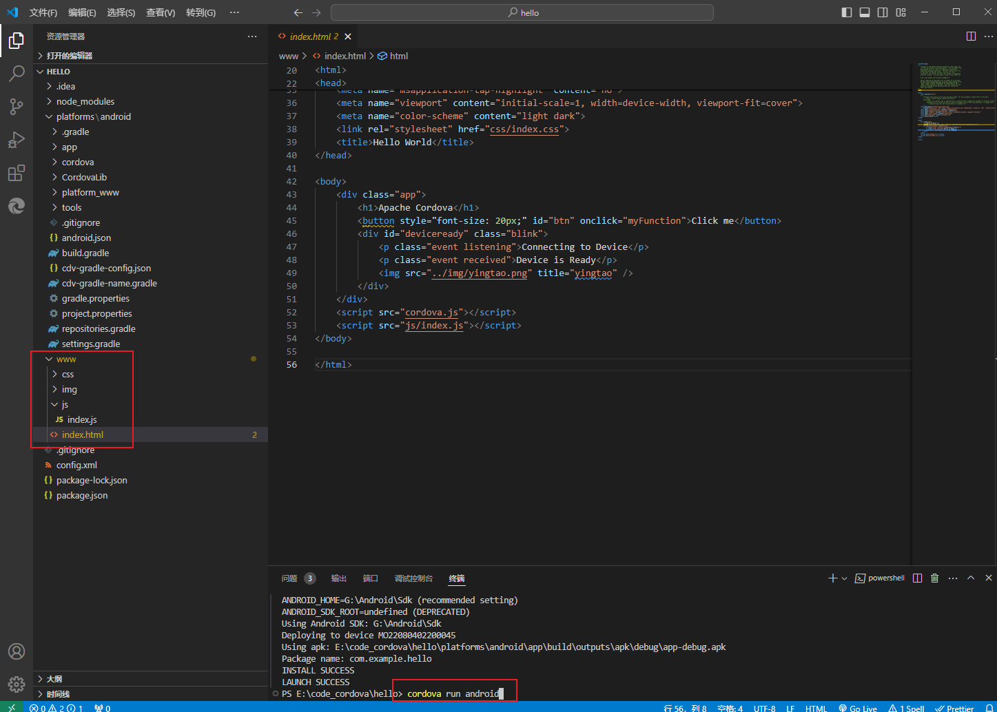Open more actions in the terminal panel
Image resolution: width=997 pixels, height=712 pixels.
point(953,578)
